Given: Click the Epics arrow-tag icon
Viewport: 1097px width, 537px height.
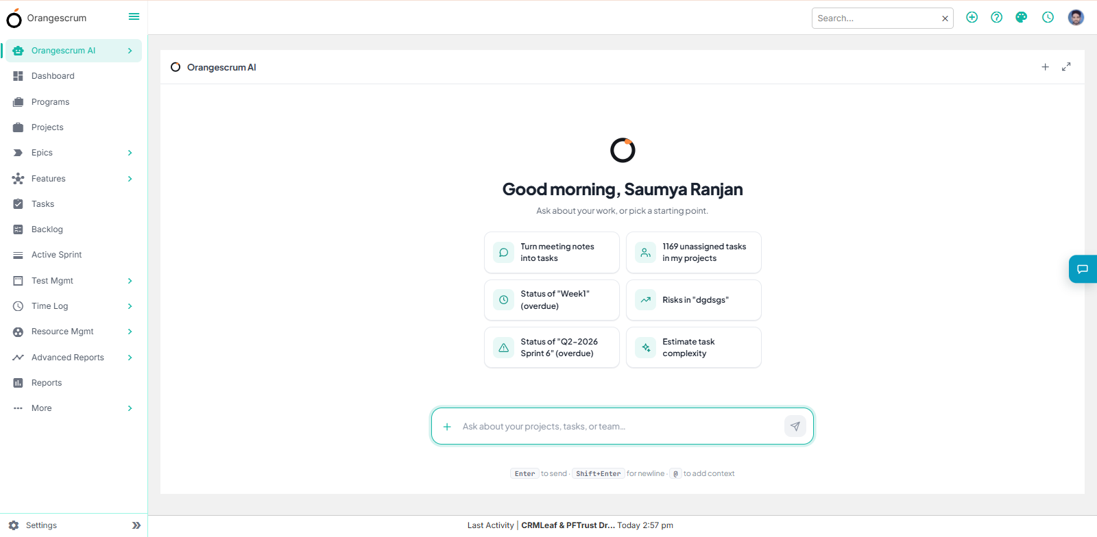Looking at the screenshot, I should point(18,153).
